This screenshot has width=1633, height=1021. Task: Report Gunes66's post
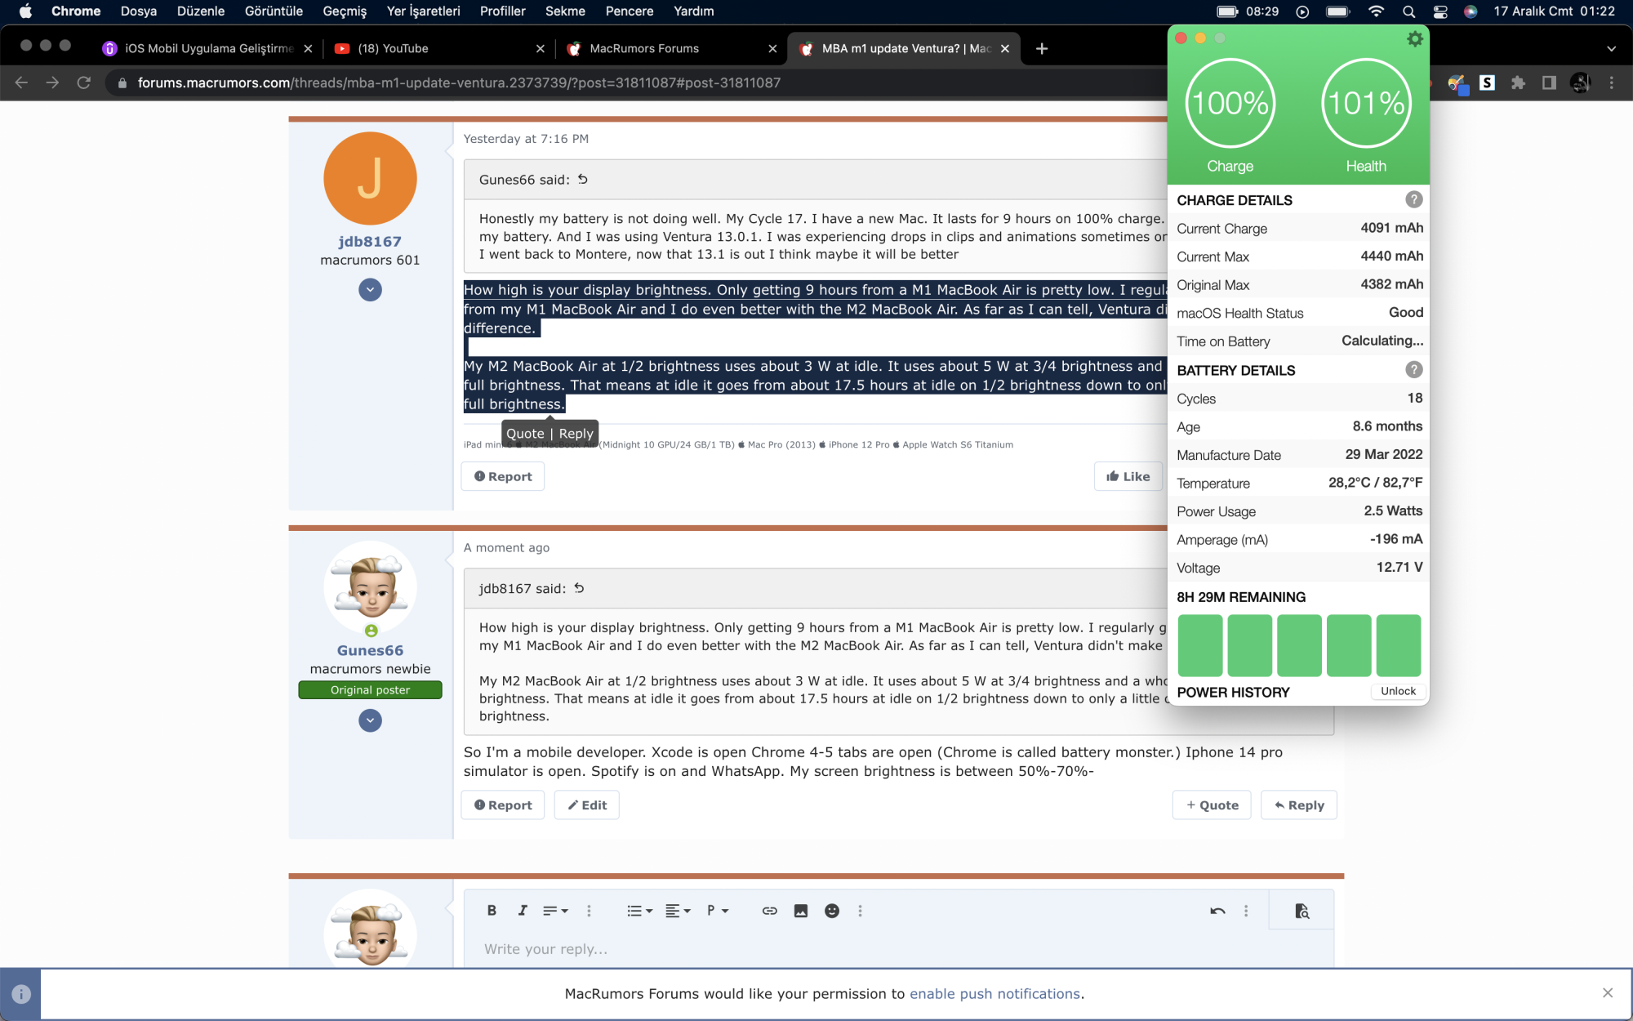click(x=503, y=805)
